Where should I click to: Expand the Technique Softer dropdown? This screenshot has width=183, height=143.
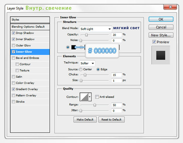87,63
